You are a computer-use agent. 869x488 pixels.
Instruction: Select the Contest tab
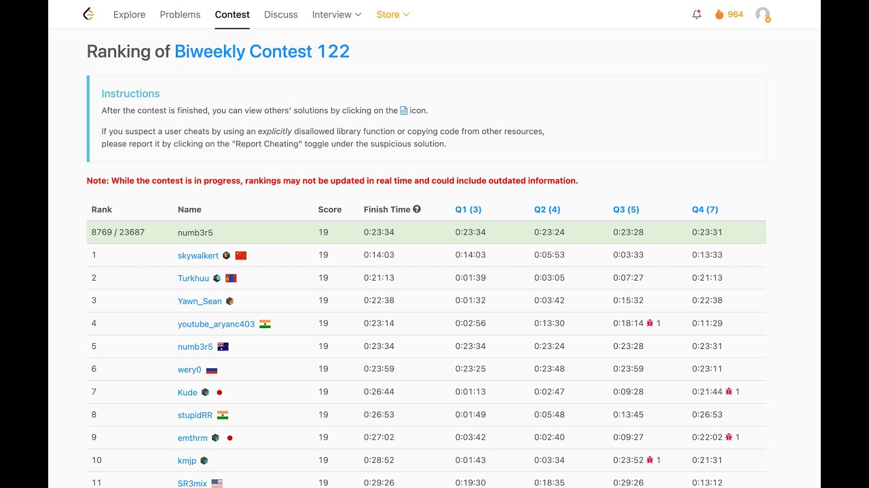click(232, 14)
